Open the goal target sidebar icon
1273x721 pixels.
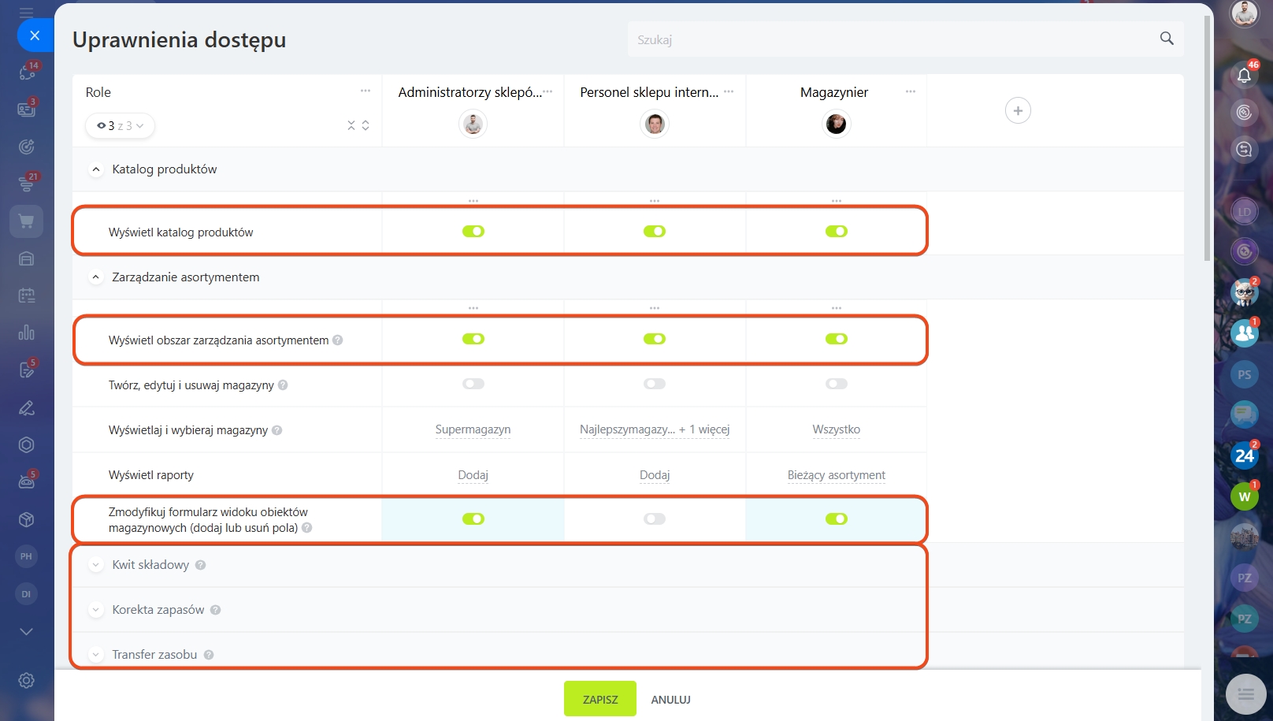pyautogui.click(x=27, y=147)
